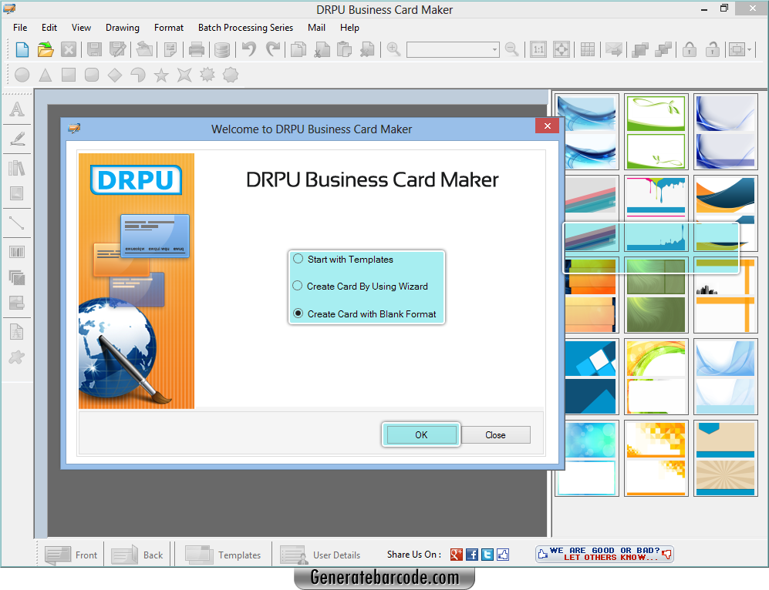Select the Text tool in left sidebar
The width and height of the screenshot is (769, 590).
tap(17, 109)
